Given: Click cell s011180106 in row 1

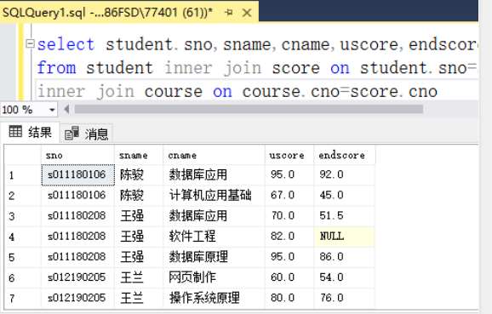Looking at the screenshot, I should click(x=77, y=175).
